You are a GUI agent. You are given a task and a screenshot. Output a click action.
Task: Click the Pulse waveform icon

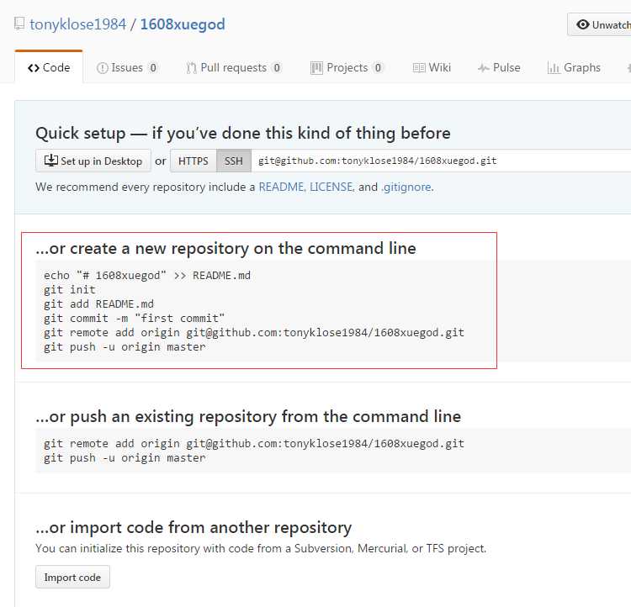(483, 68)
